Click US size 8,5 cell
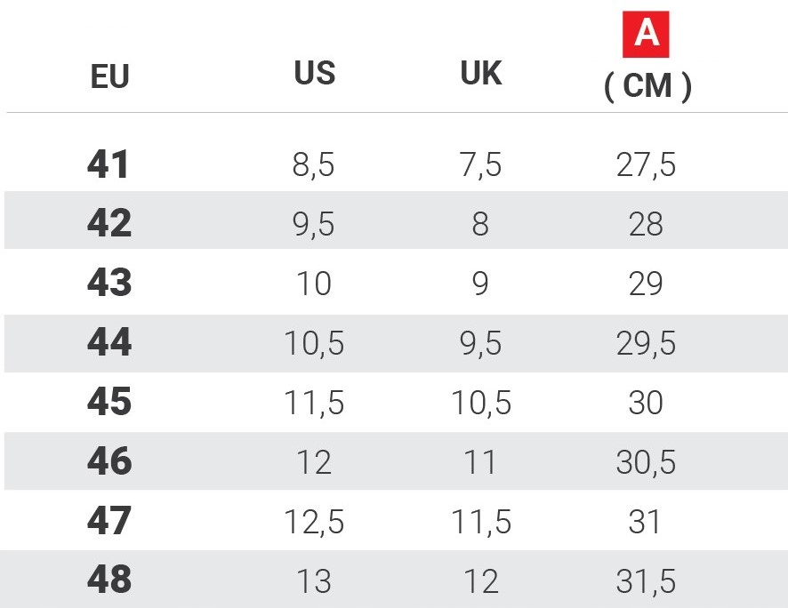This screenshot has width=788, height=608. point(314,165)
